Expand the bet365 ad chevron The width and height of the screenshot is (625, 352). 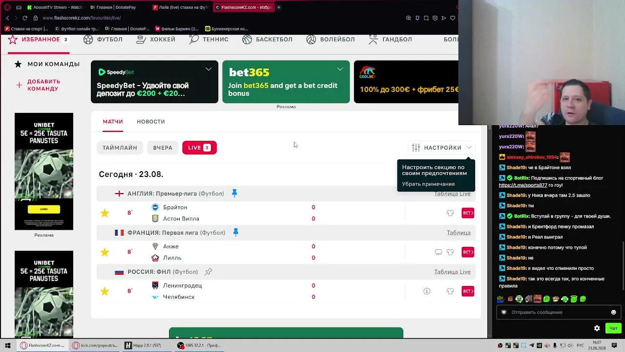click(x=340, y=69)
